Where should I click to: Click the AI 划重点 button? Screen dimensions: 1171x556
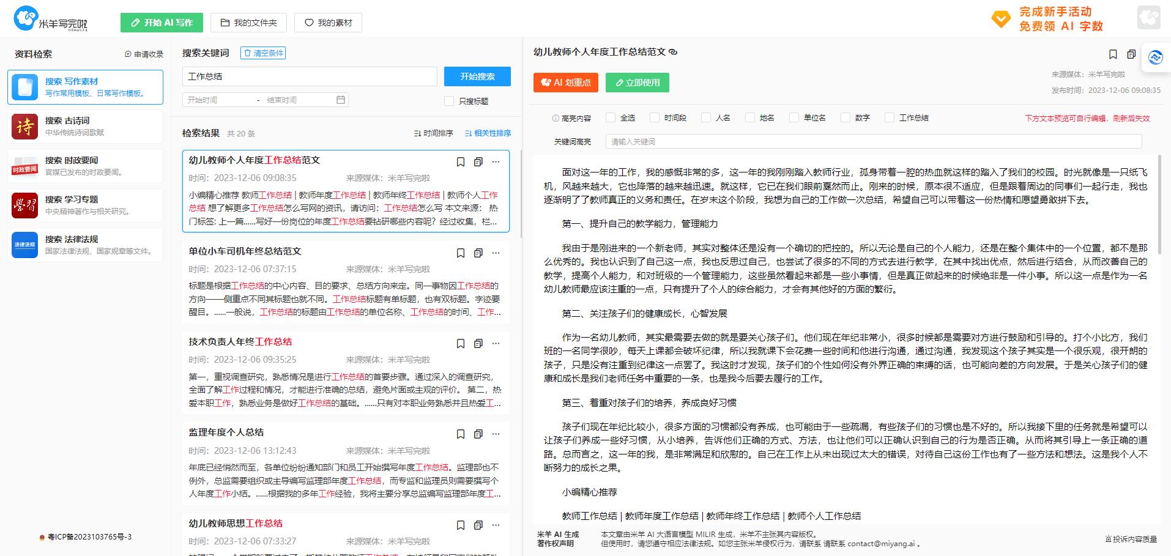coord(566,83)
